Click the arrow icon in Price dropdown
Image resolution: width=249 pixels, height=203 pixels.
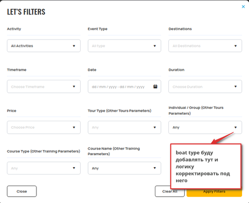(74, 127)
